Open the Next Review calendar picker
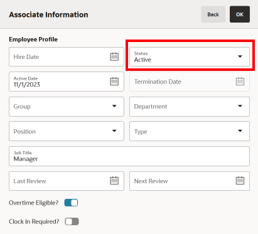 pyautogui.click(x=240, y=181)
